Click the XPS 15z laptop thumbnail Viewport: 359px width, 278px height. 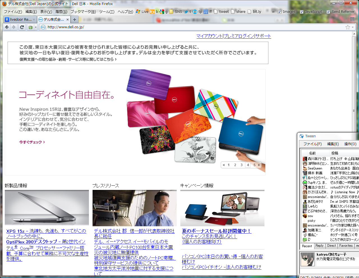pyautogui.click(x=47, y=208)
